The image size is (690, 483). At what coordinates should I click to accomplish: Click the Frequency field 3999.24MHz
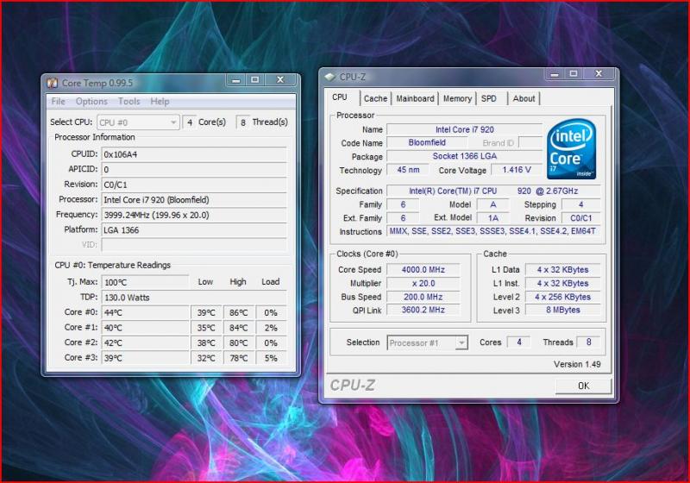193,215
